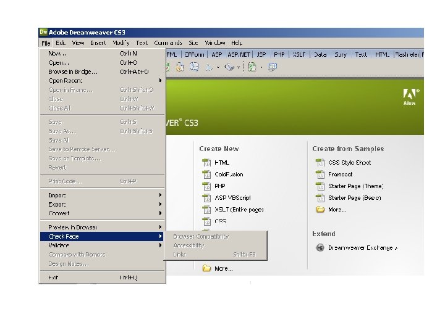The image size is (445, 333).
Task: Click the comment icon in Insert bar
Action: tap(194, 67)
